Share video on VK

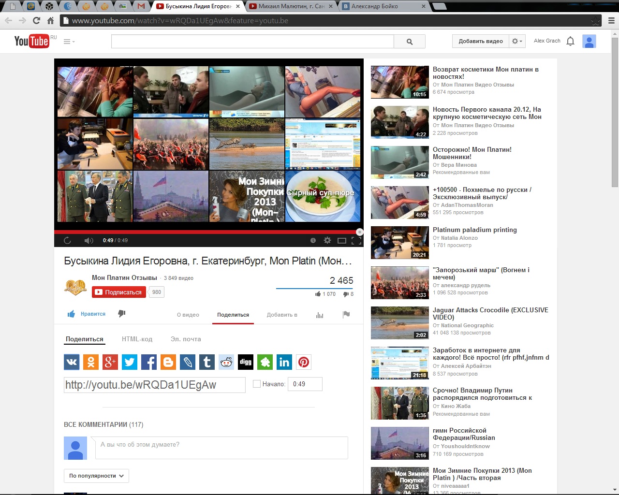[72, 362]
